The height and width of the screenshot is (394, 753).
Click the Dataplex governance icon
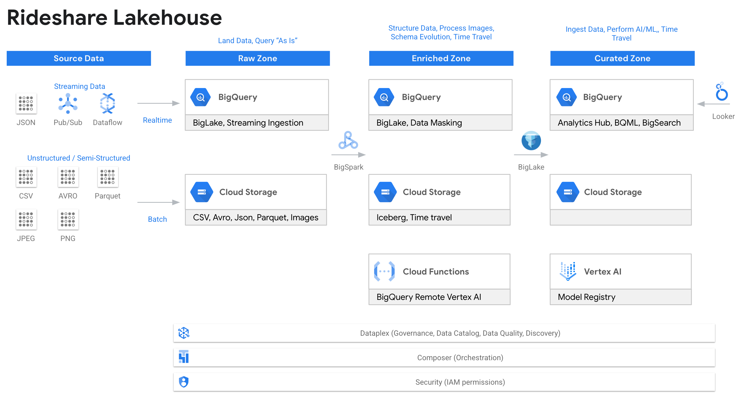coord(184,333)
